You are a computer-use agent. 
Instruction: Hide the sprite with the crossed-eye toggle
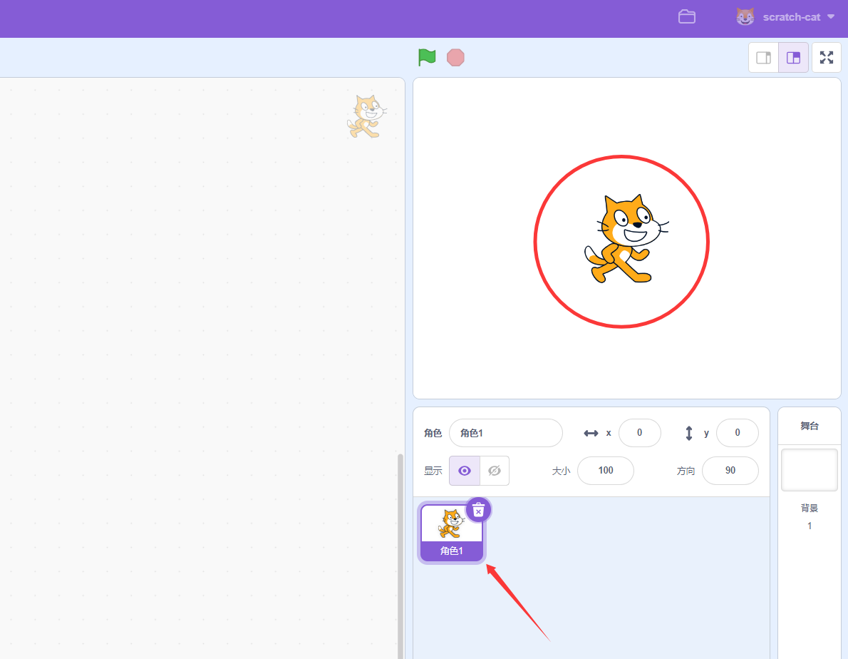[x=494, y=470]
